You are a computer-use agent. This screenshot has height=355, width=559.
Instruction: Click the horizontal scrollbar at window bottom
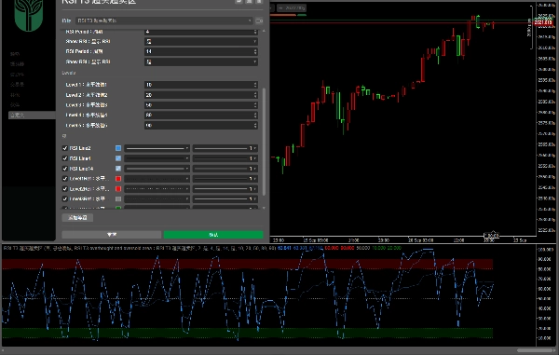pos(536,350)
